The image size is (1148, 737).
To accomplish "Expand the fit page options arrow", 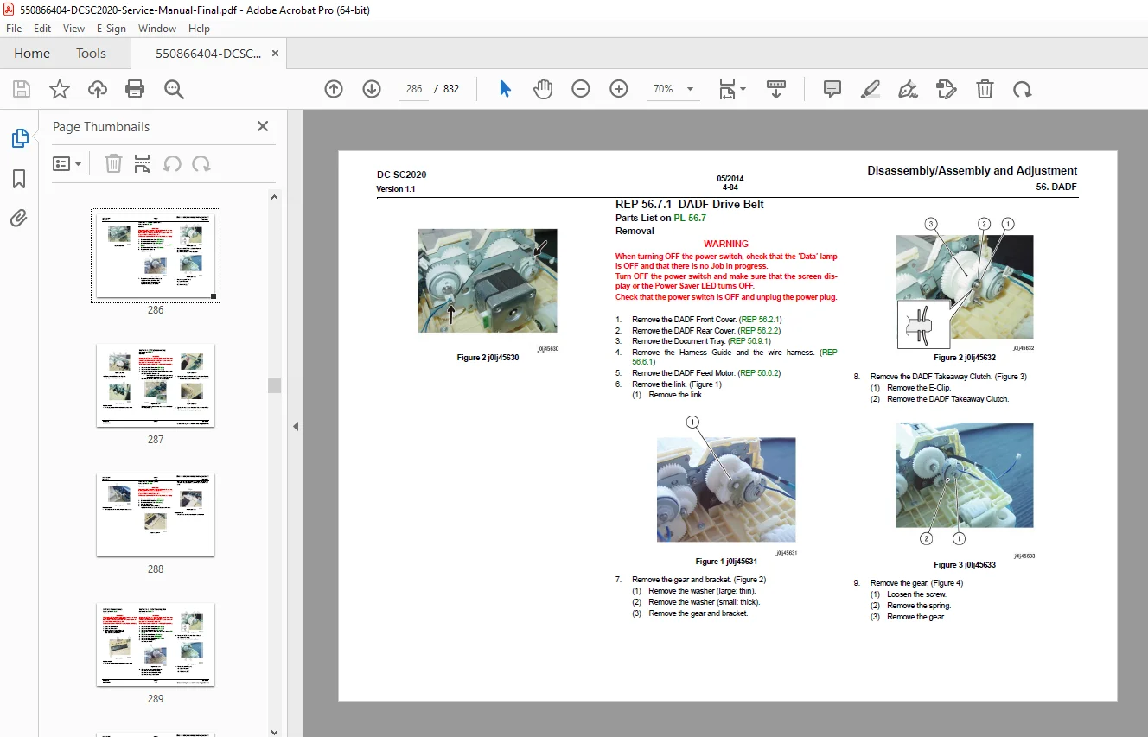I will coord(743,89).
